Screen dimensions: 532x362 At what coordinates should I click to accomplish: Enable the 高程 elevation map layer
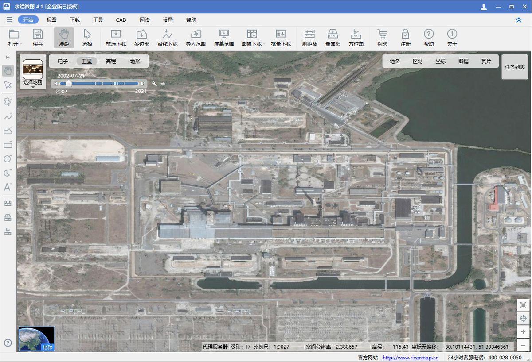(x=111, y=62)
